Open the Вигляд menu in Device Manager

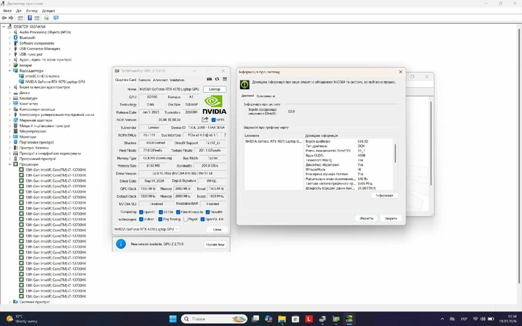point(32,11)
